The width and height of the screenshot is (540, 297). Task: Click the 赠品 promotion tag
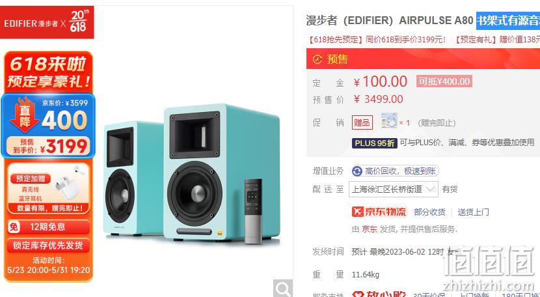click(362, 122)
